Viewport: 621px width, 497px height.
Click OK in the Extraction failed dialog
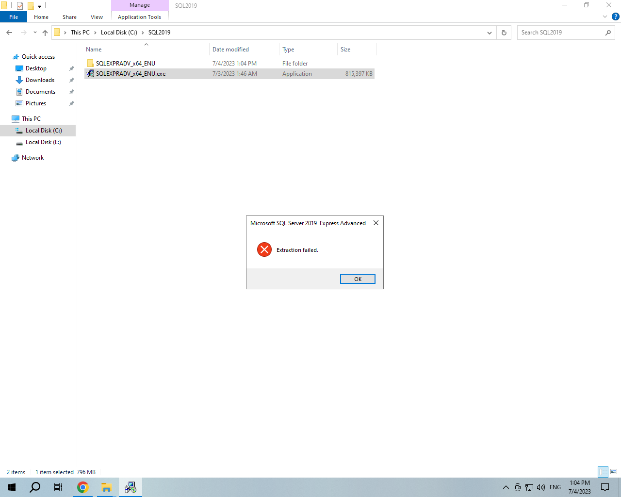(358, 279)
